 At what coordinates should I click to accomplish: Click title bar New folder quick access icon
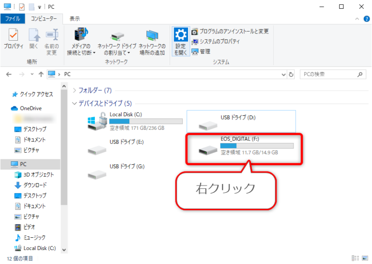(31, 7)
